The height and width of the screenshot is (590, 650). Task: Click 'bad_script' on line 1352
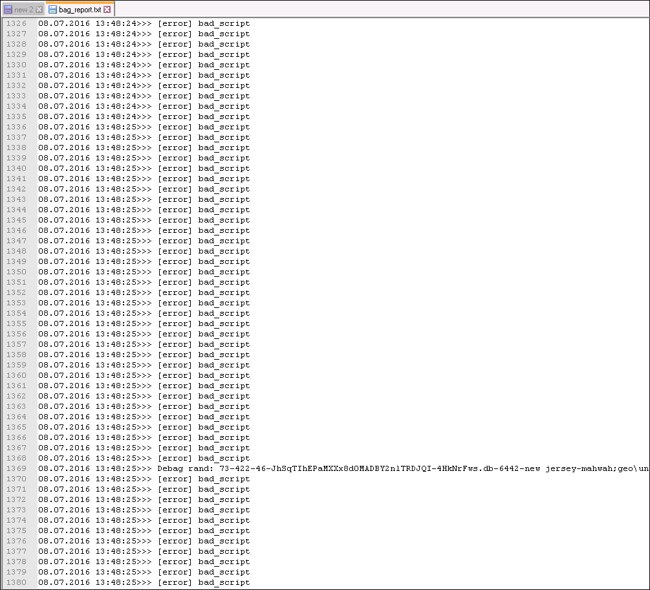(x=224, y=292)
